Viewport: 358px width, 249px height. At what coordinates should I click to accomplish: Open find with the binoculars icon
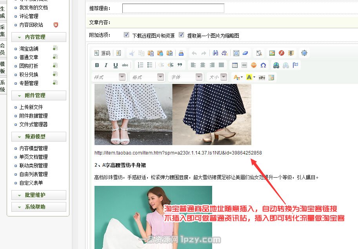pyautogui.click(x=215, y=53)
